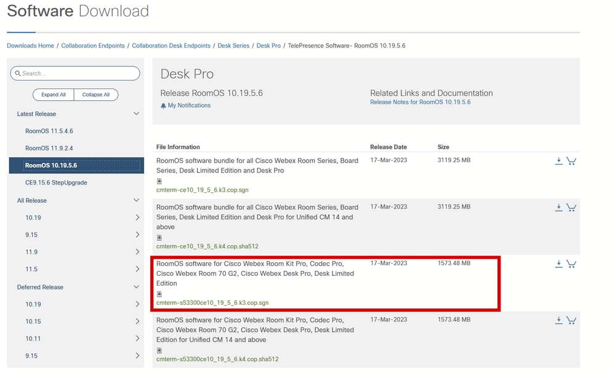615x373 pixels.
Task: Click the File Information column header
Action: coord(178,147)
